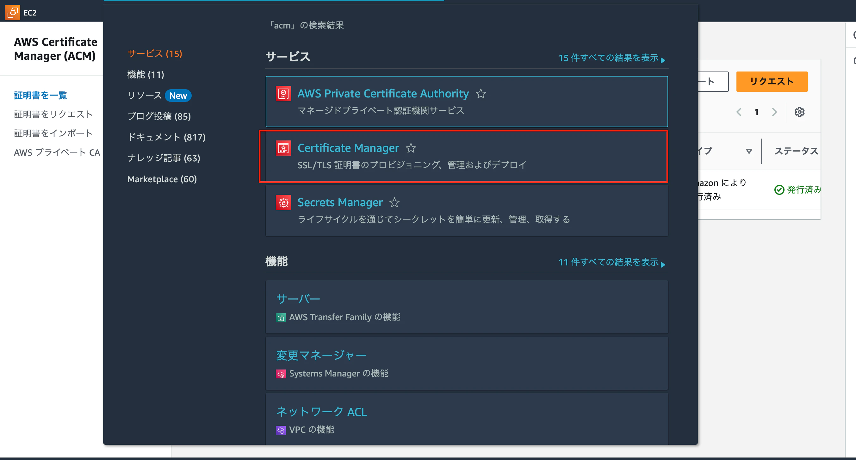This screenshot has height=460, width=856.
Task: Select 証明書をリクエスト in sidebar
Action: (x=53, y=114)
